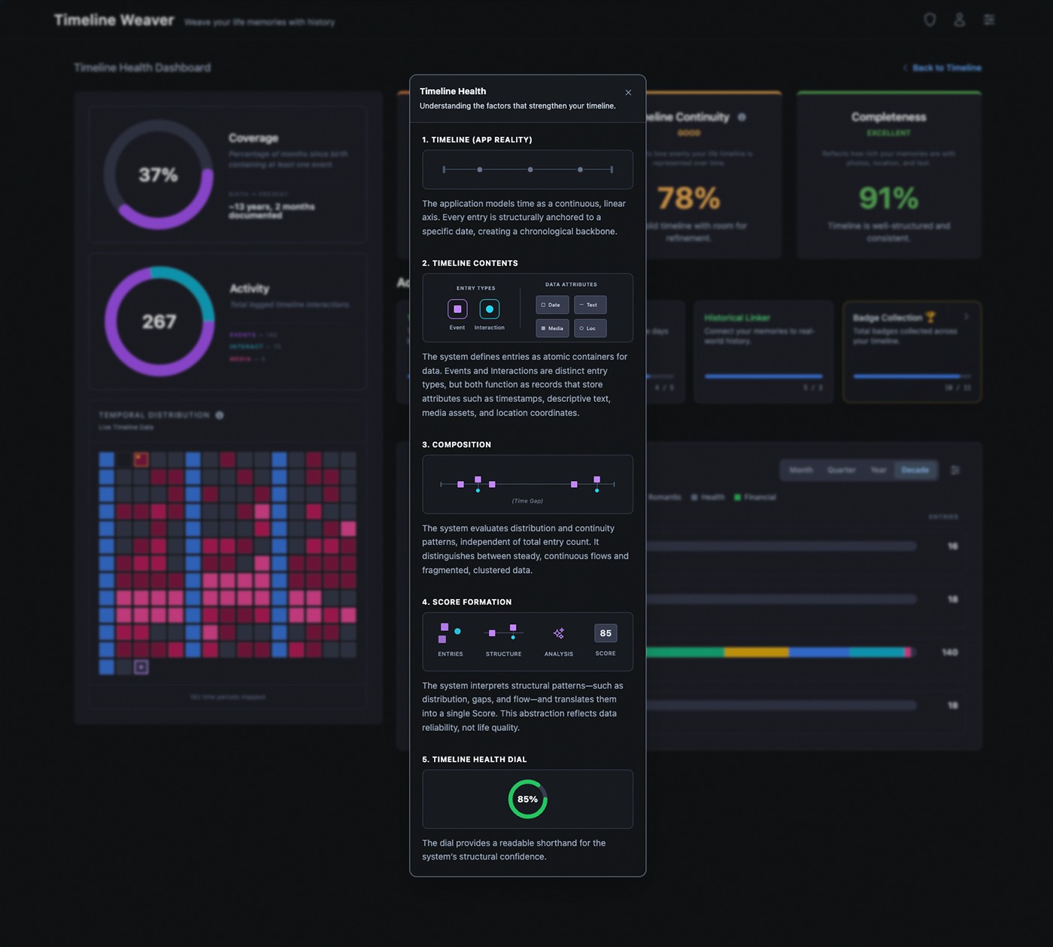This screenshot has height=947, width=1053.
Task: Click the info icon beside Temporal Distribution
Action: (217, 414)
